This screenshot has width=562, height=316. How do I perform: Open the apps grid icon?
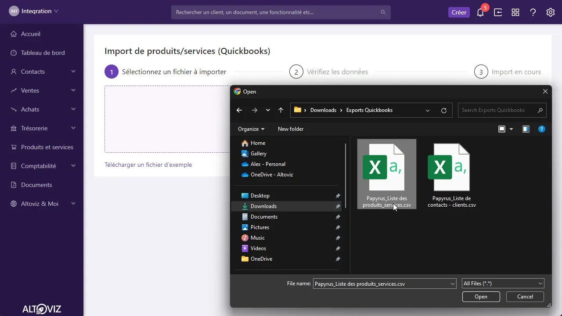(515, 12)
